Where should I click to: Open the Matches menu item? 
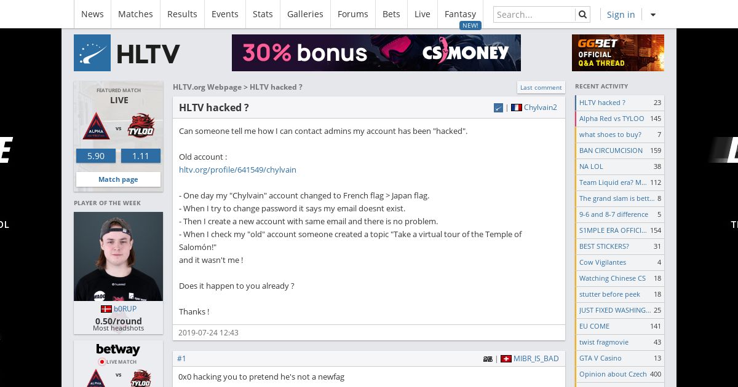coord(135,14)
